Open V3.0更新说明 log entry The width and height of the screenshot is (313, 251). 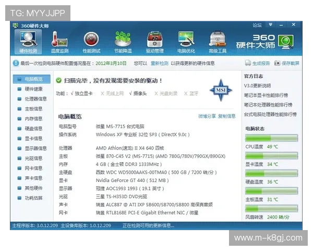pos(257,86)
